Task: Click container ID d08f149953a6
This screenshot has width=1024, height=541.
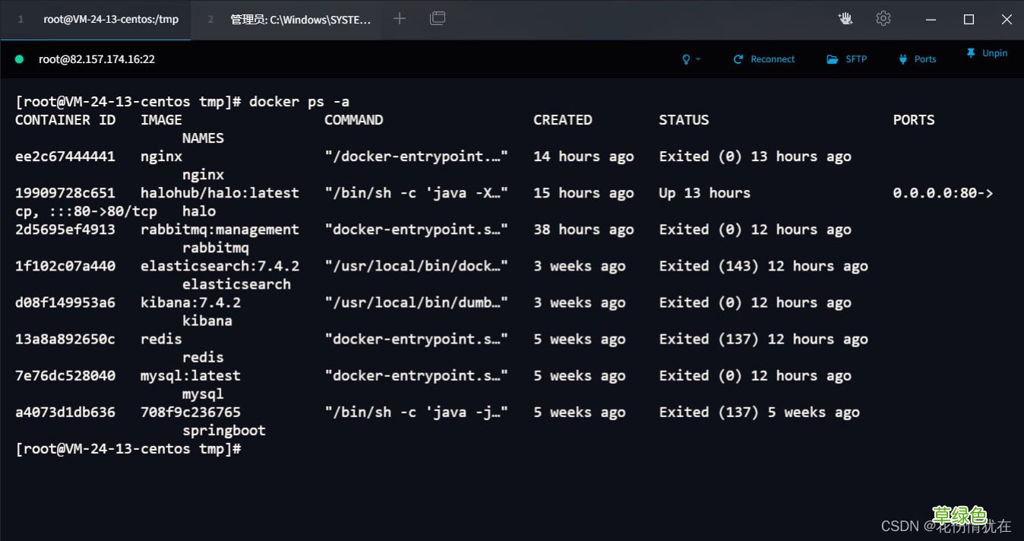Action: (x=65, y=302)
